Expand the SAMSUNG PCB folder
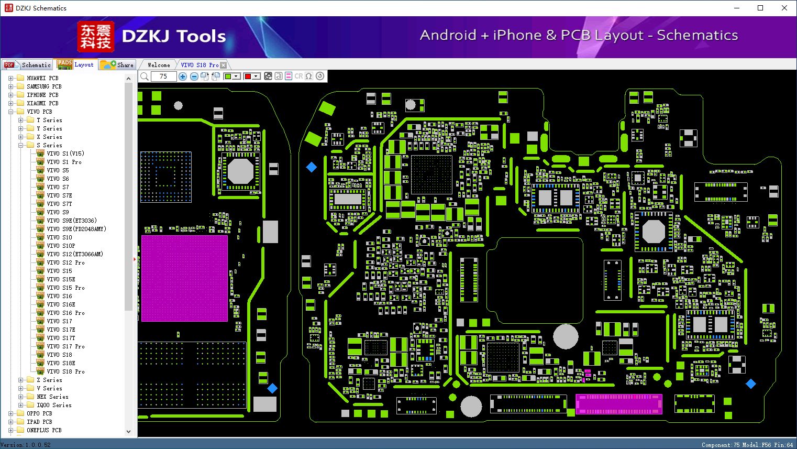Screen dimensions: 797x449 point(10,86)
